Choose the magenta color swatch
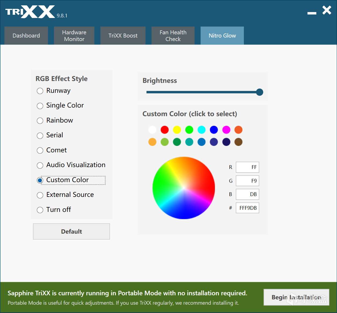The width and height of the screenshot is (337, 313). (226, 130)
